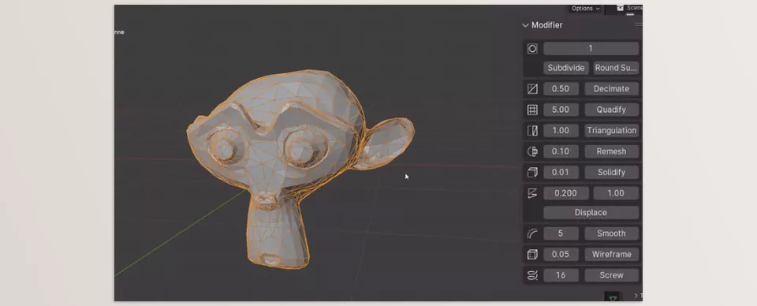Click the Displace button
Image resolution: width=757 pixels, height=306 pixels.
tap(591, 213)
